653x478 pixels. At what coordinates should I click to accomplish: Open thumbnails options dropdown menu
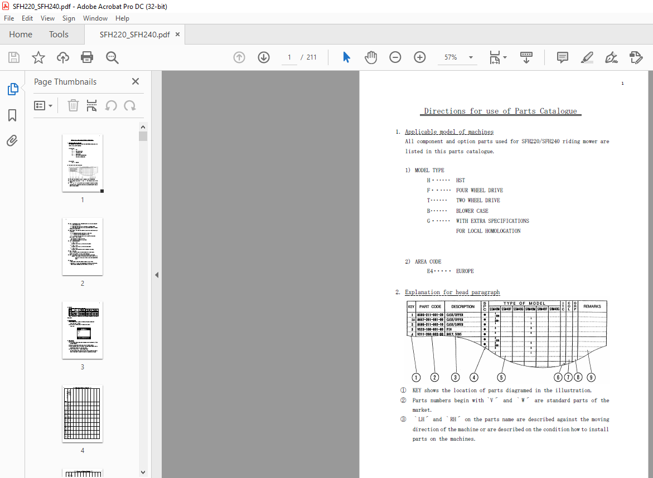point(43,106)
